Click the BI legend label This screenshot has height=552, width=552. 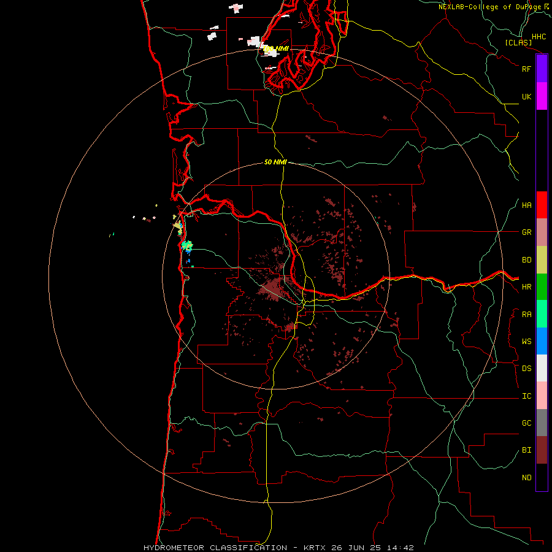(x=526, y=450)
